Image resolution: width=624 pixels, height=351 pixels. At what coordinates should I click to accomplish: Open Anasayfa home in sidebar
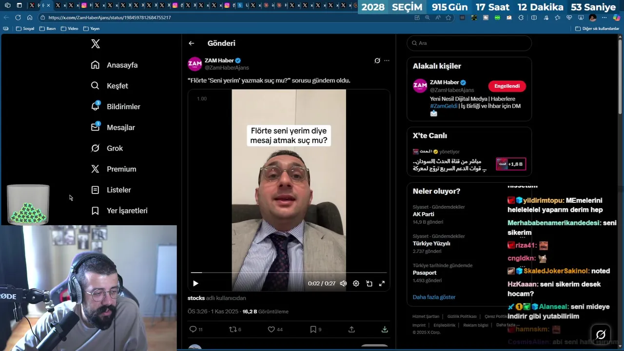click(115, 65)
